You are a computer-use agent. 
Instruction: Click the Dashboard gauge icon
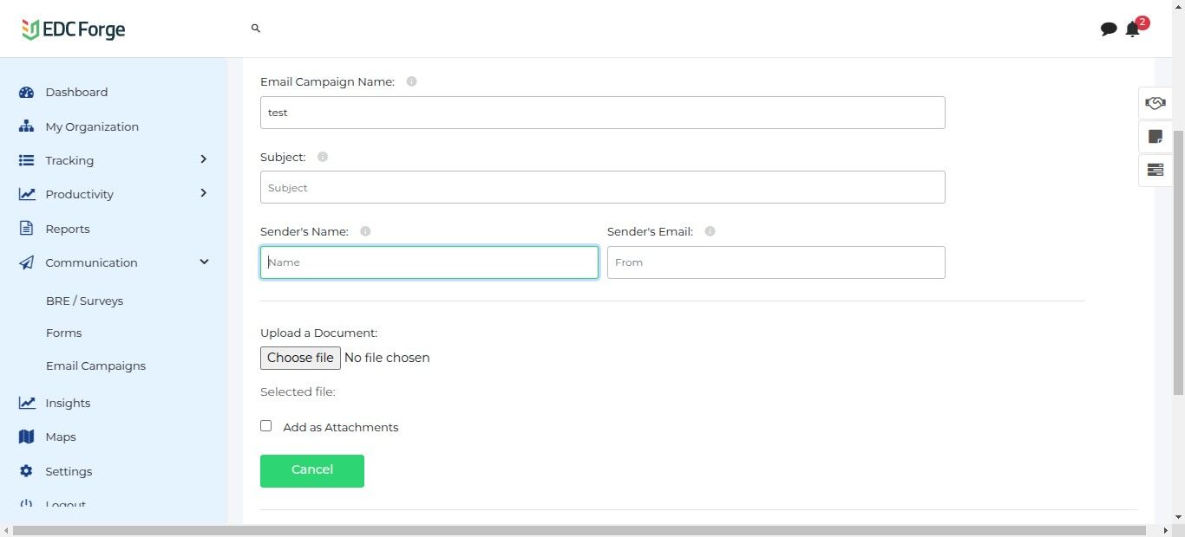click(x=26, y=93)
